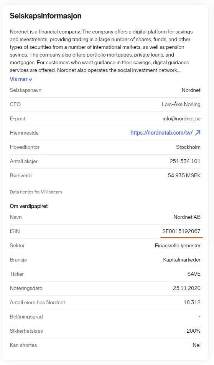Screen dimensions: 214x365
Task: Click the Kan shortes value Nei
Action: (197, 345)
